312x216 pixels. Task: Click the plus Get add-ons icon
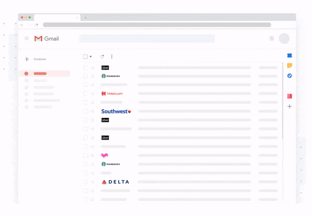[290, 106]
